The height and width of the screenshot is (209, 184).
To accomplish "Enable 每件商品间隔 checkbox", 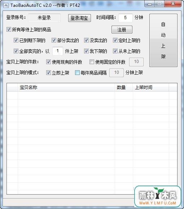I will pyautogui.click(x=77, y=73).
